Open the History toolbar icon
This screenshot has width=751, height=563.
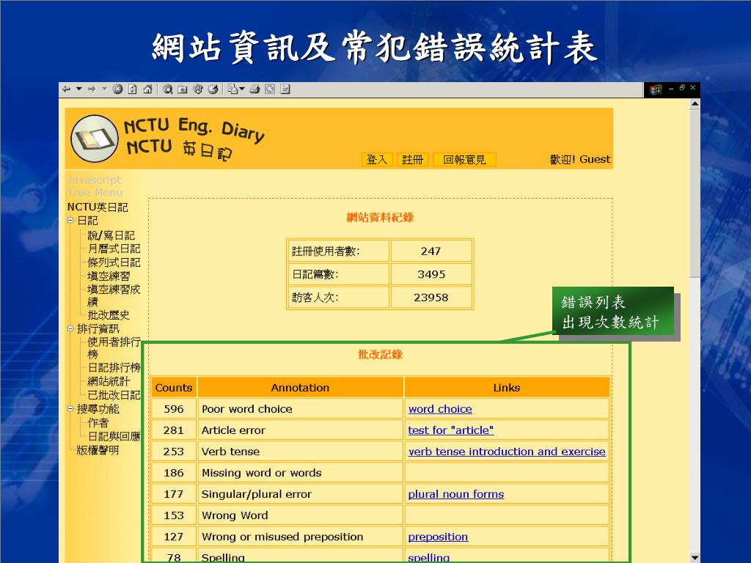point(213,89)
